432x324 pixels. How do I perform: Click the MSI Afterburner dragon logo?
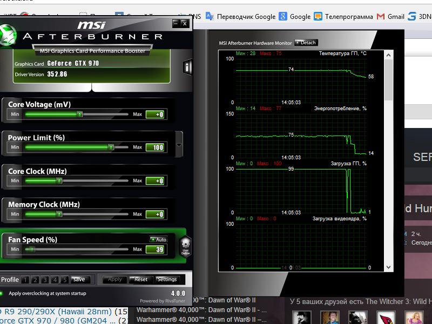8,35
